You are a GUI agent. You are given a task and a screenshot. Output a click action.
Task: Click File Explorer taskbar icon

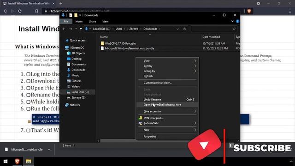coord(29,161)
